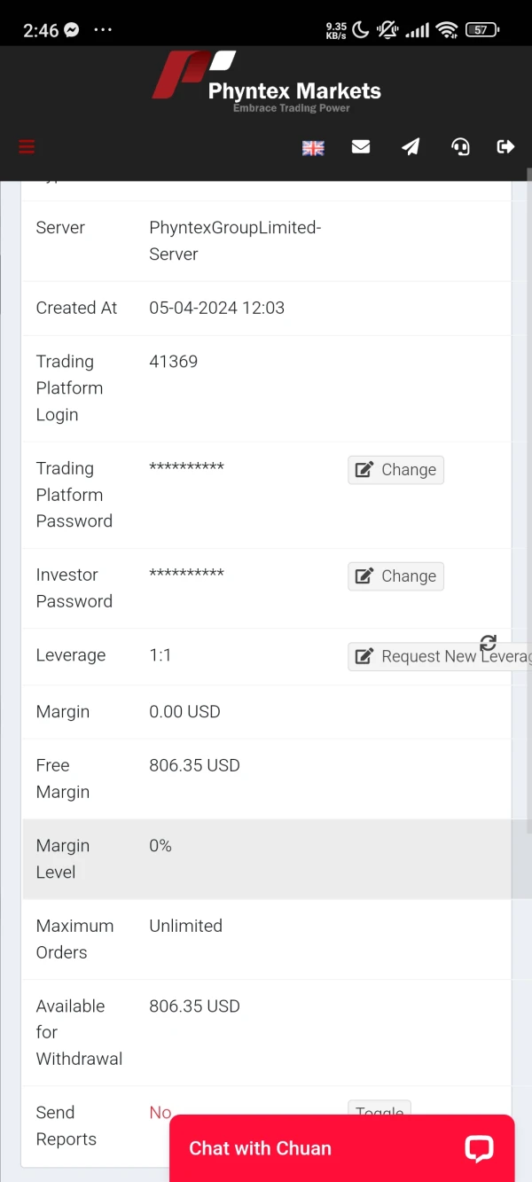Click Request New Leverage button

tap(440, 656)
